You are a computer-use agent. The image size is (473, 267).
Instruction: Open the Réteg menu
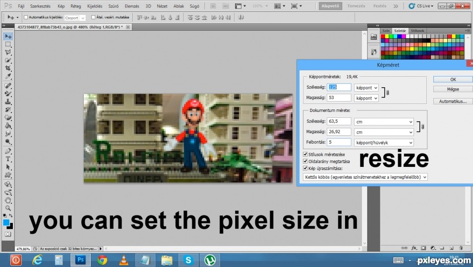(76, 6)
